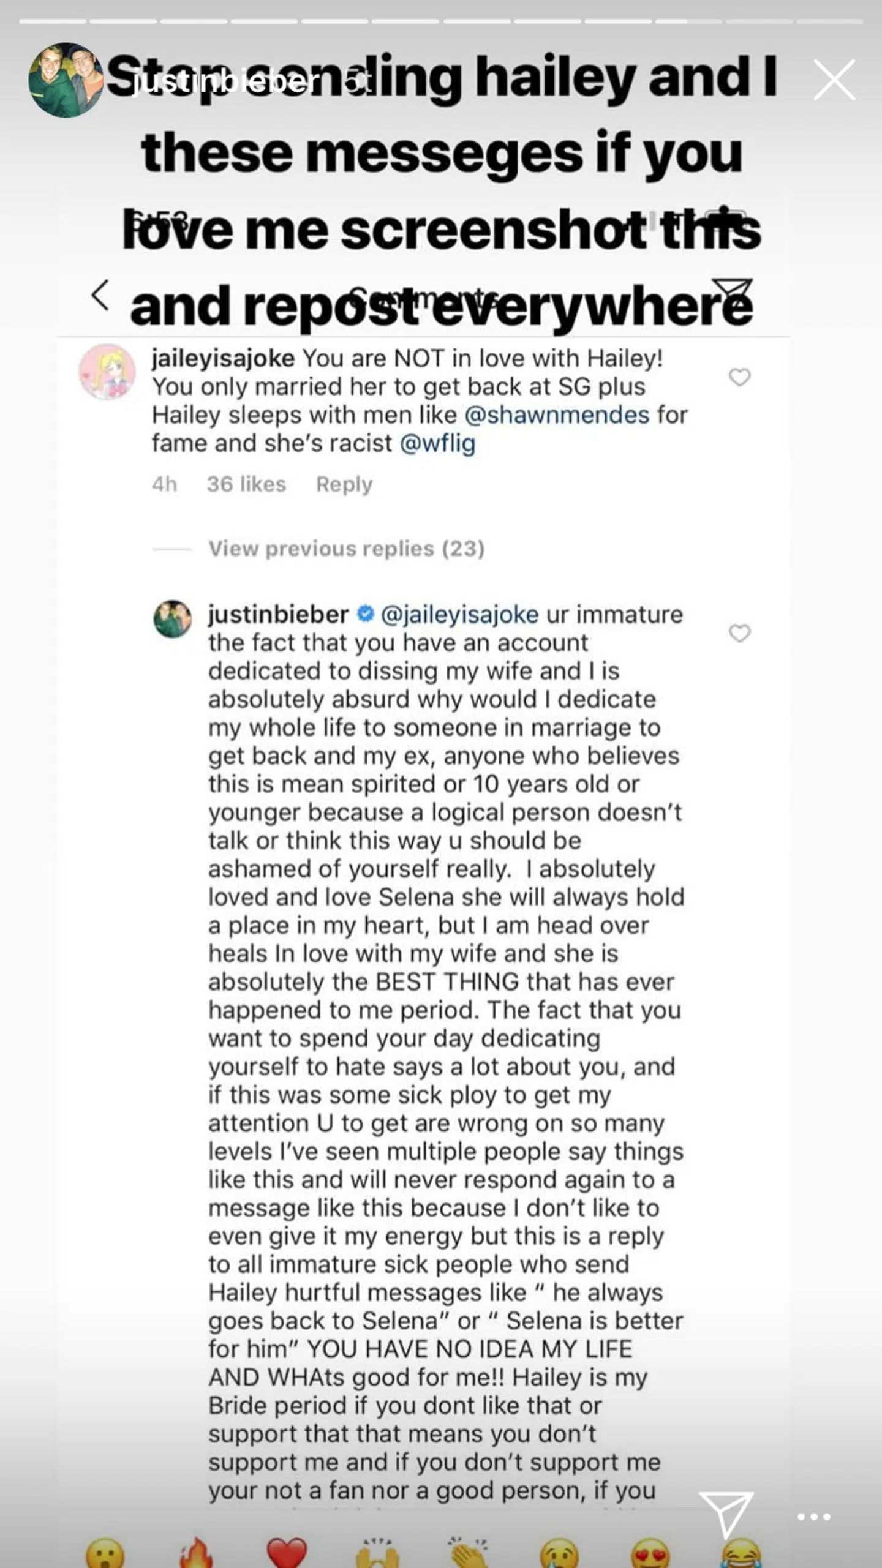Image resolution: width=882 pixels, height=1568 pixels.
Task: Open the @wflig mention link
Action: coord(437,443)
